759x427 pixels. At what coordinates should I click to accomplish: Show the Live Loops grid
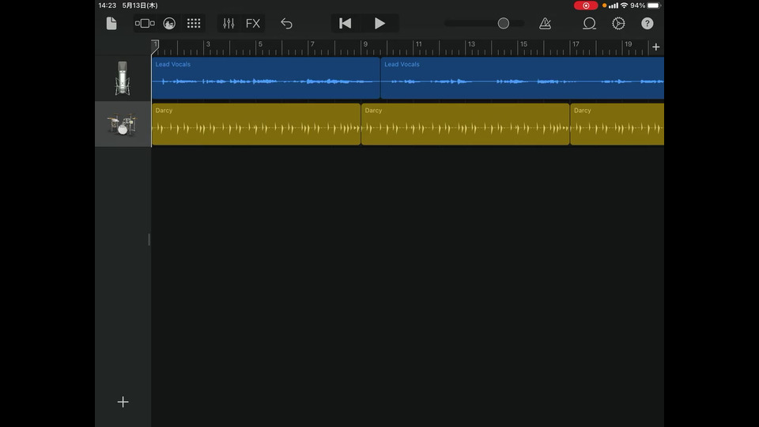tap(194, 23)
